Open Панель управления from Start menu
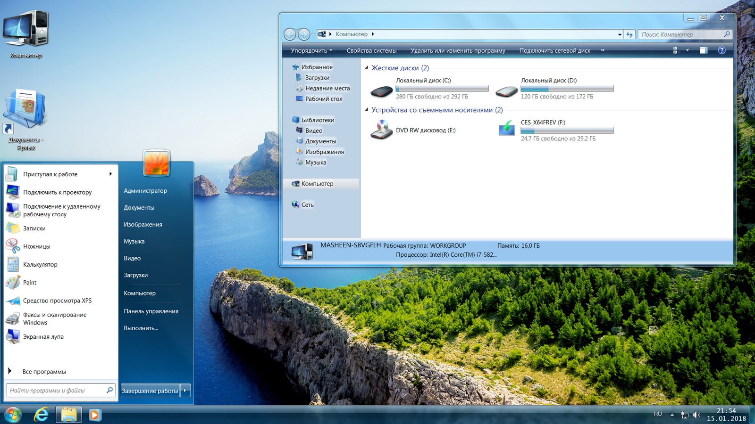755x424 pixels. click(151, 311)
